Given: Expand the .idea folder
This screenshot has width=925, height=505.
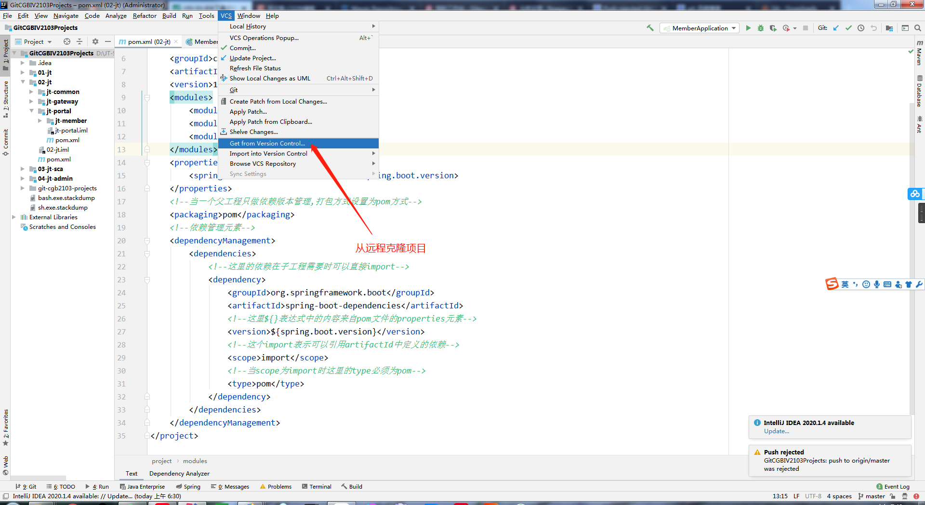Looking at the screenshot, I should pos(22,63).
